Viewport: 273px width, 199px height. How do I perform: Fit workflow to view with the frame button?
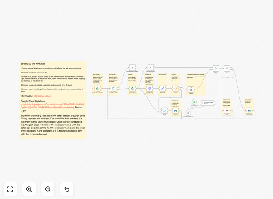(10, 189)
